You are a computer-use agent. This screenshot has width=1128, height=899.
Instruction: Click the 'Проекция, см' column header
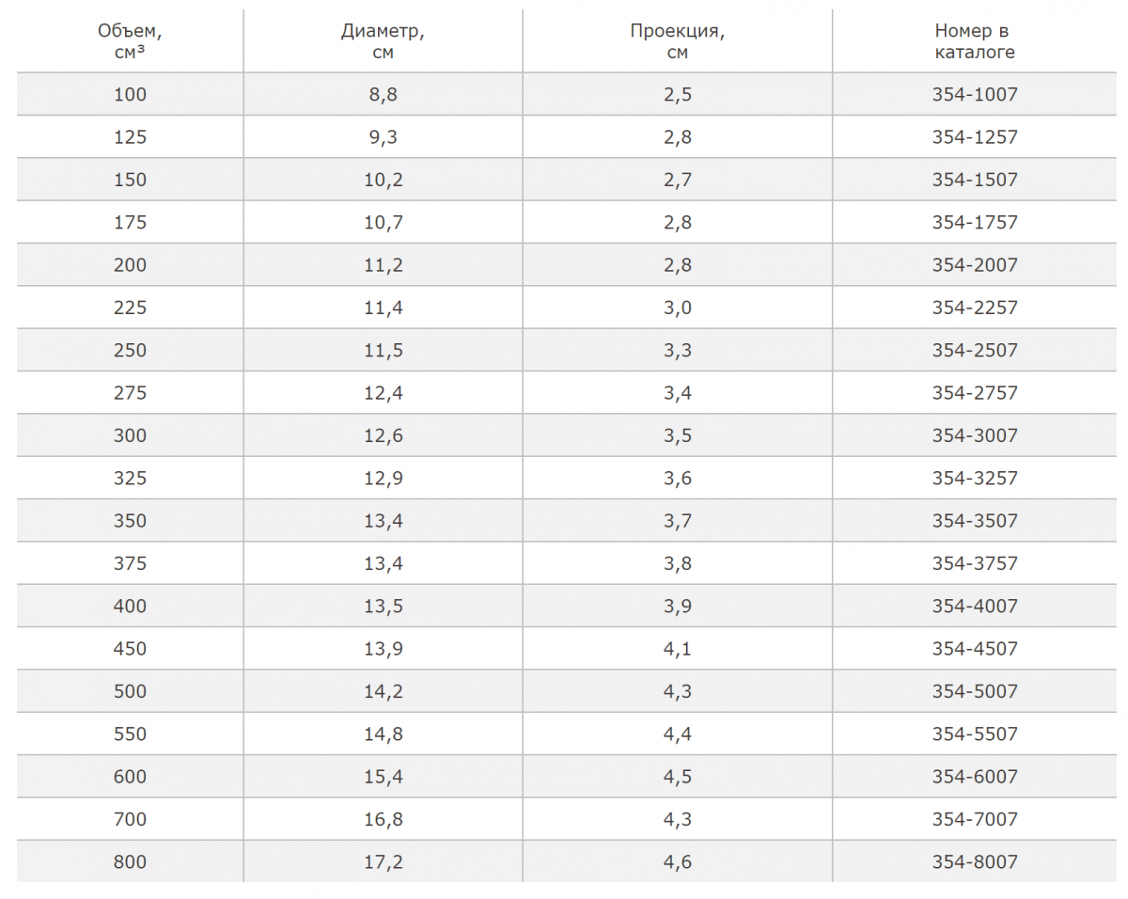coord(677,41)
